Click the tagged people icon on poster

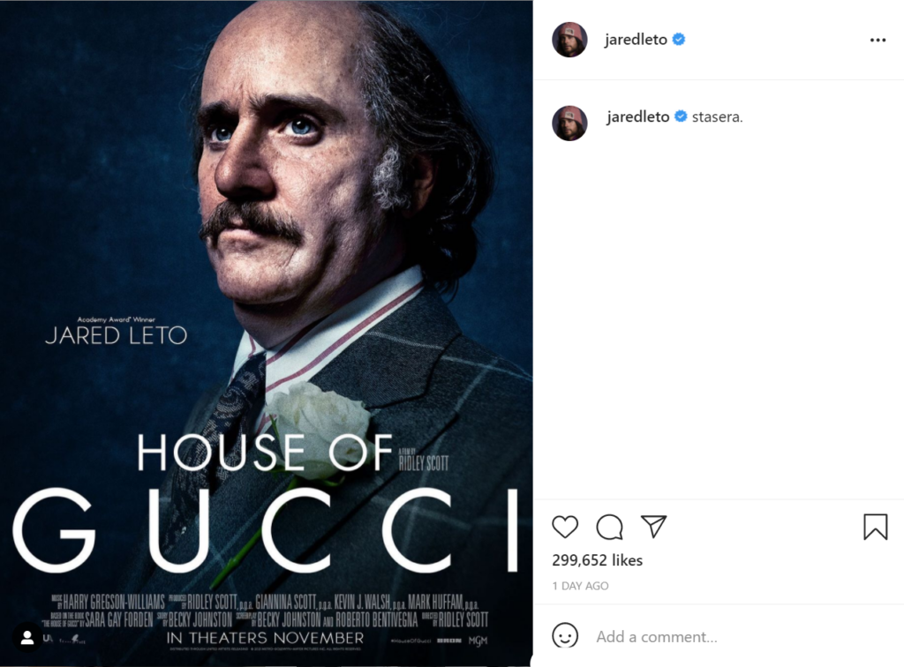coord(27,638)
